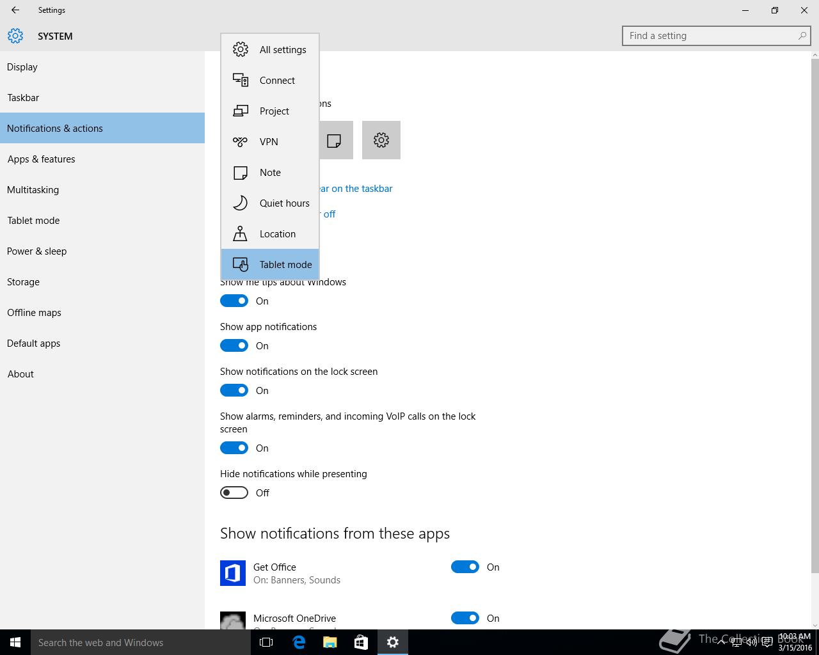
Task: Click the search magnifier in Find a setting
Action: coord(802,36)
